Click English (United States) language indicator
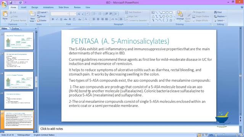 click(x=44, y=135)
